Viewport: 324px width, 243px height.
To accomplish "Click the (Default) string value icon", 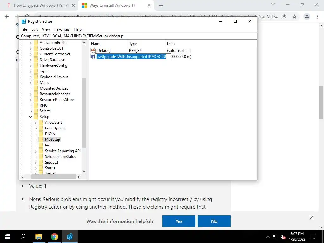I will 93,50.
